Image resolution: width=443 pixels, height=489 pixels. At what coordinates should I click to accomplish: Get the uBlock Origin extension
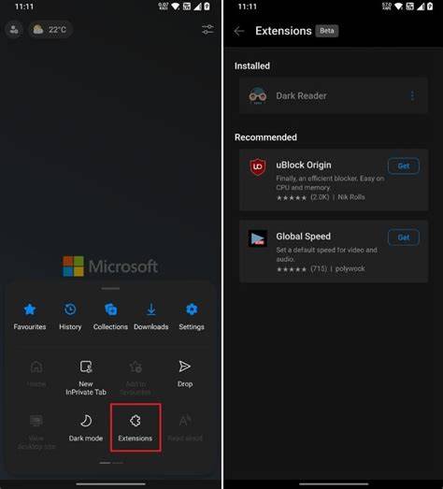[404, 165]
